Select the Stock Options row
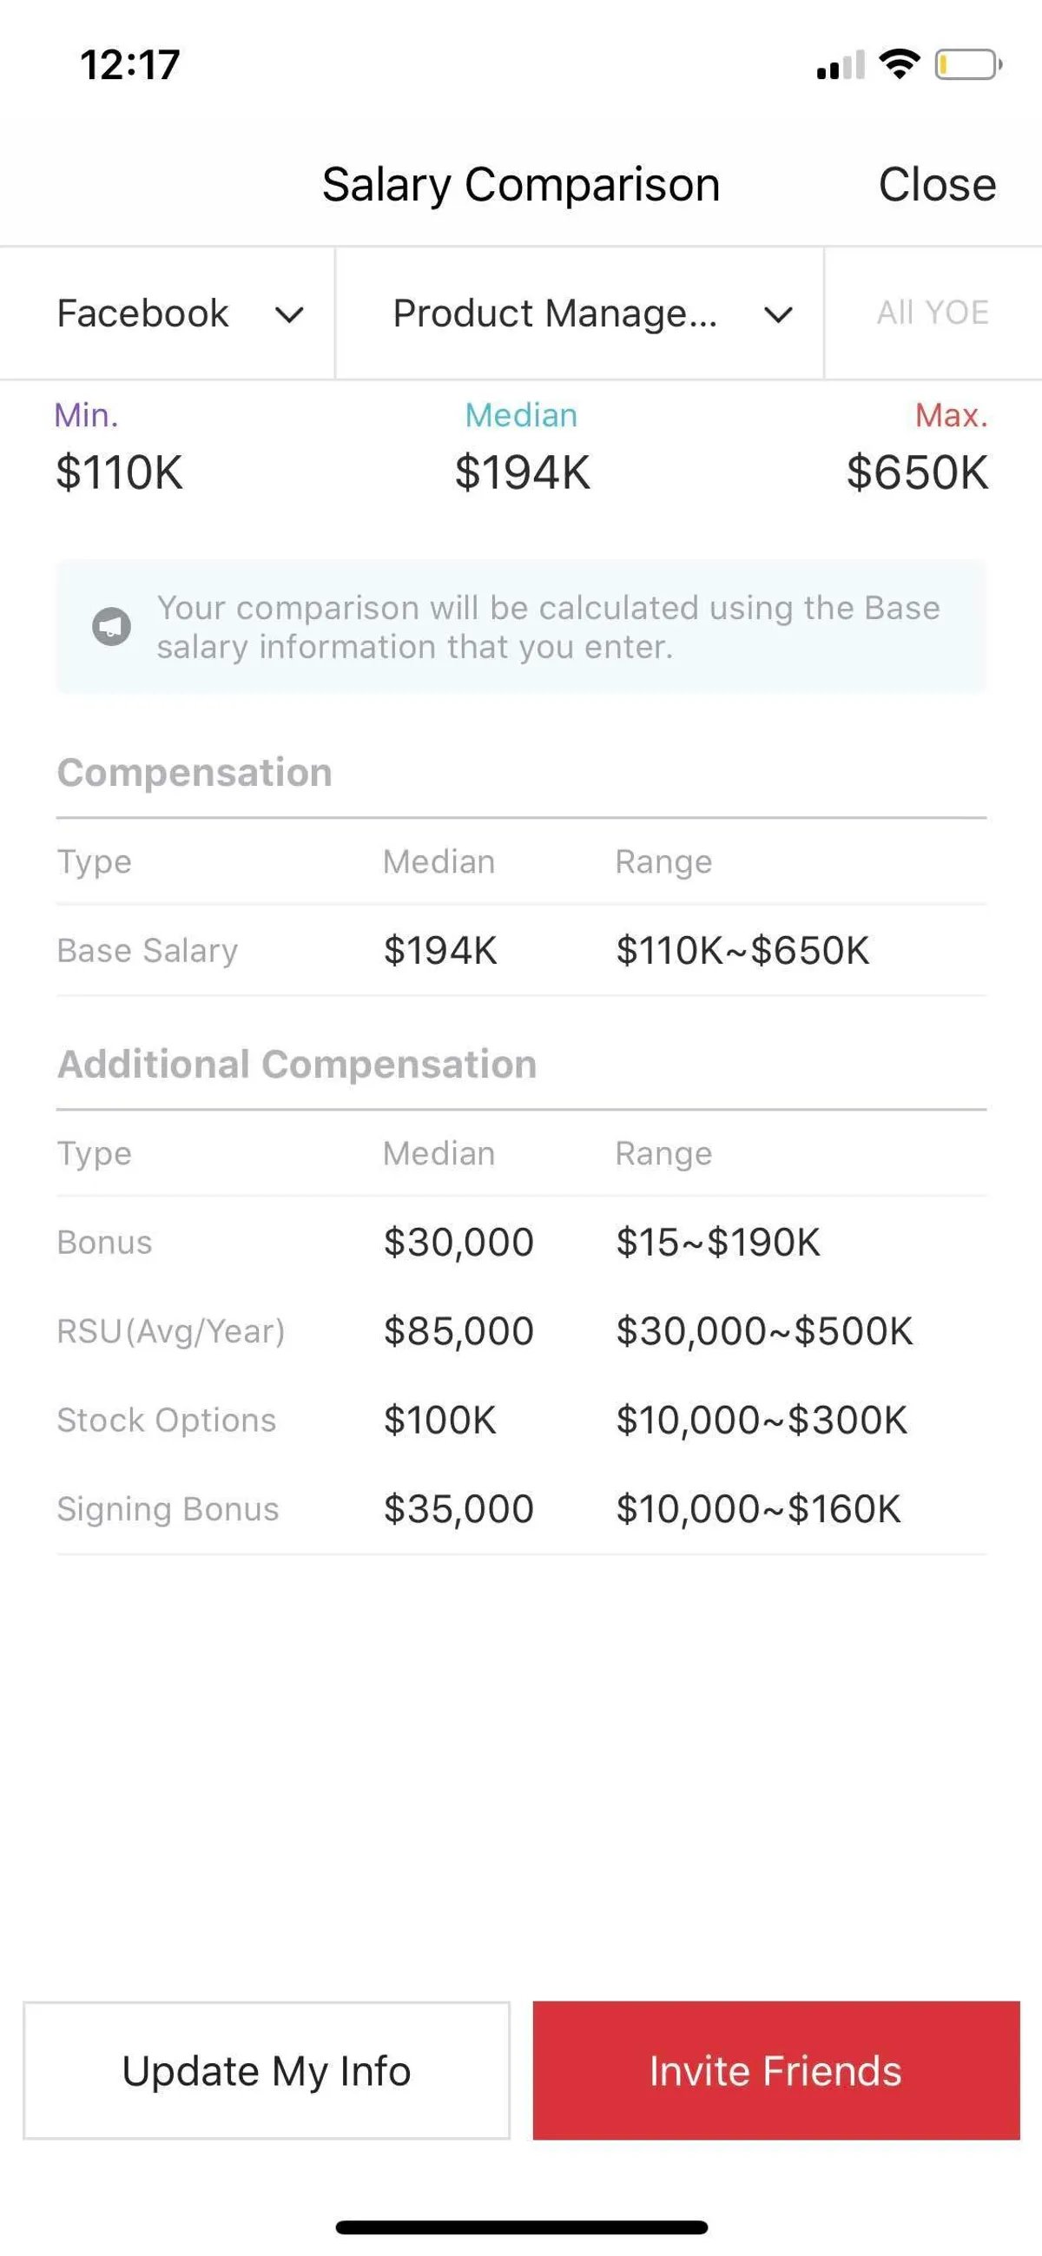 point(521,1420)
